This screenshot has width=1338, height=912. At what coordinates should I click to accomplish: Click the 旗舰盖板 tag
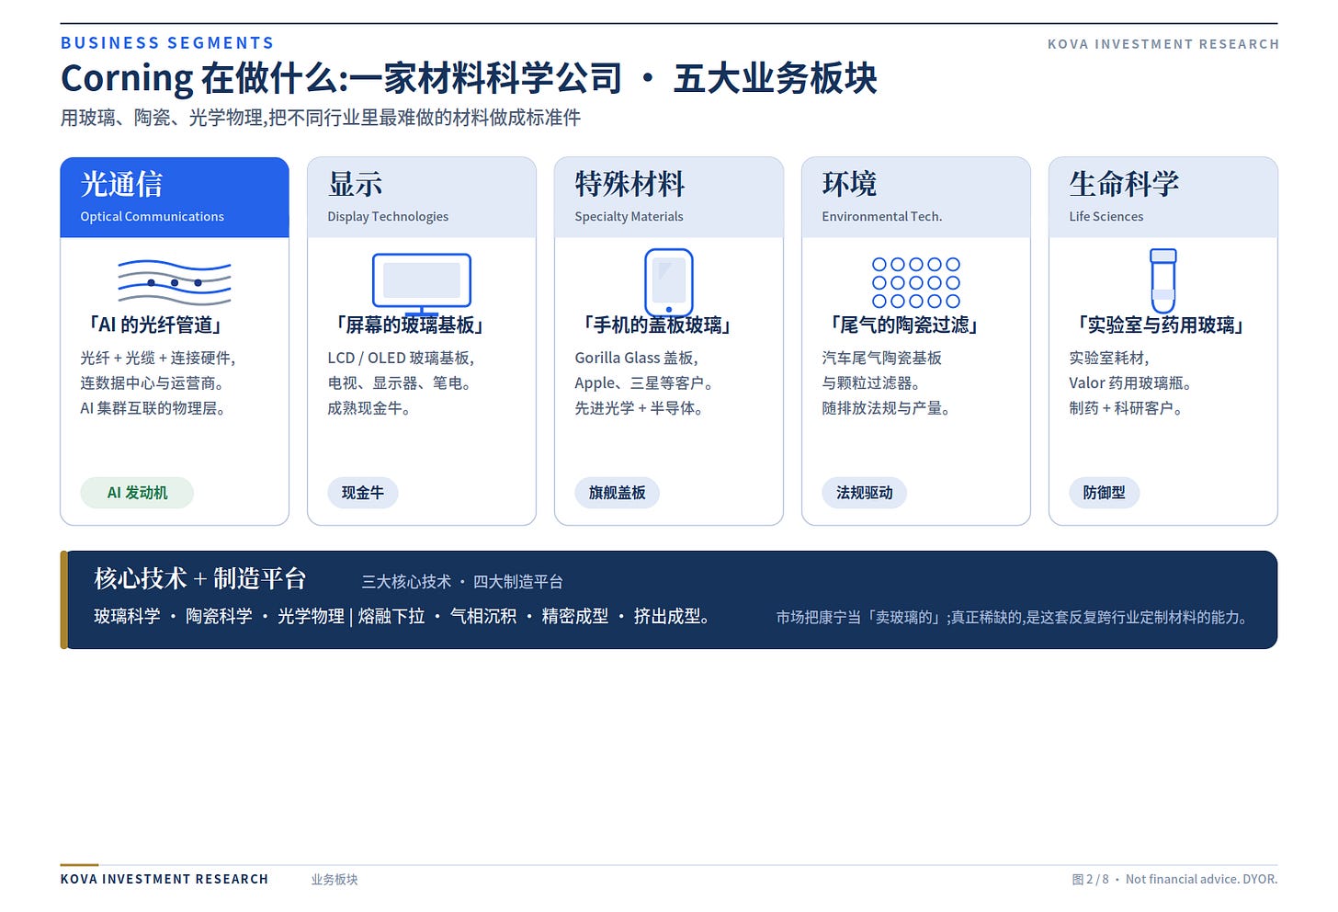click(618, 493)
